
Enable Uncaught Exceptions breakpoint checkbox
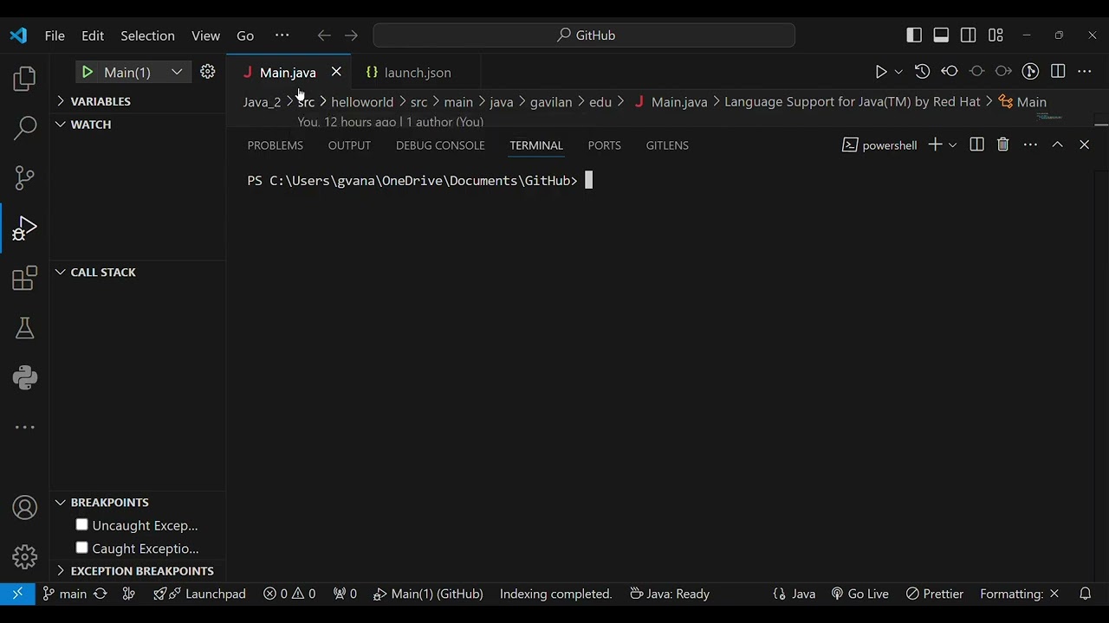click(x=81, y=524)
